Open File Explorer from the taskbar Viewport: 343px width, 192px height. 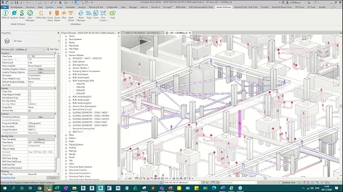[x=74, y=188]
